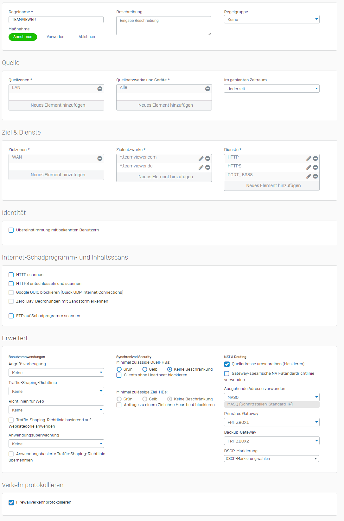Open the DSCP-Markierung wählen selector
Screen dimensions: 344x521
pos(271,459)
